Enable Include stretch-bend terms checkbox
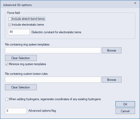Viewport: 140px width, 119px height. point(10,19)
